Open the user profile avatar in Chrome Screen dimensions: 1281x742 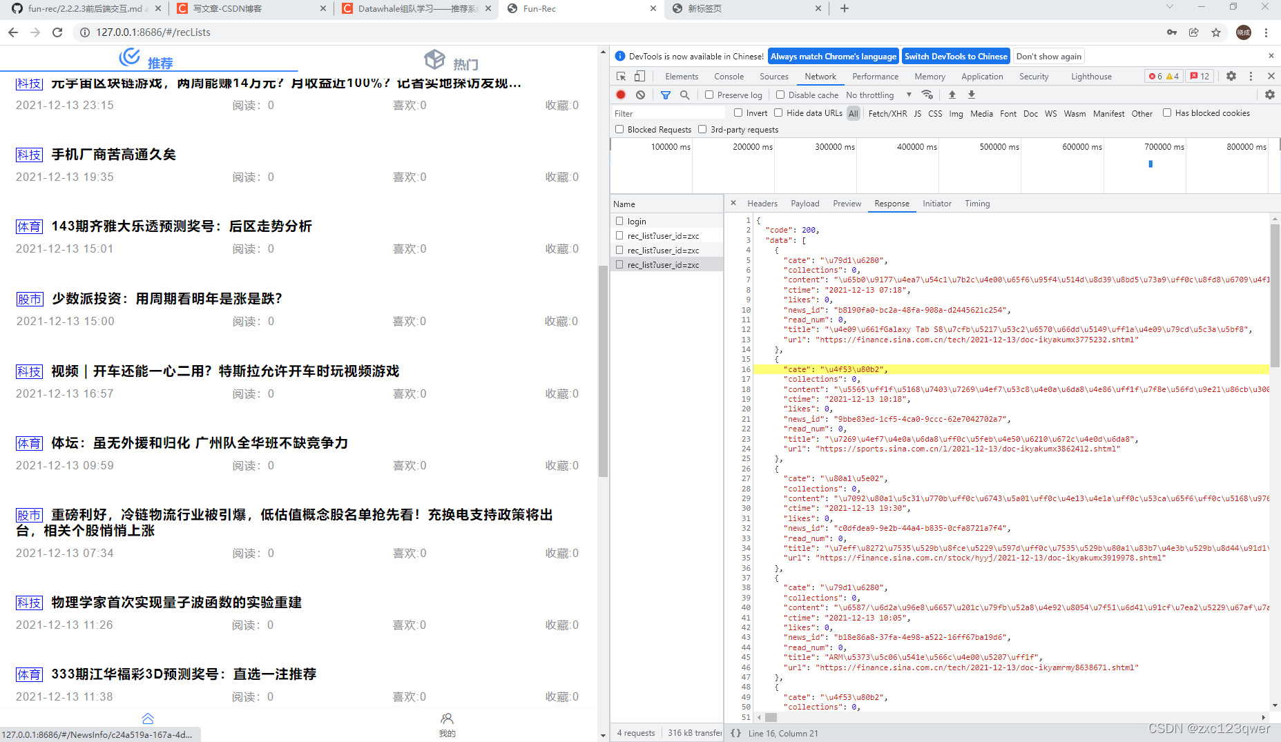click(1244, 32)
